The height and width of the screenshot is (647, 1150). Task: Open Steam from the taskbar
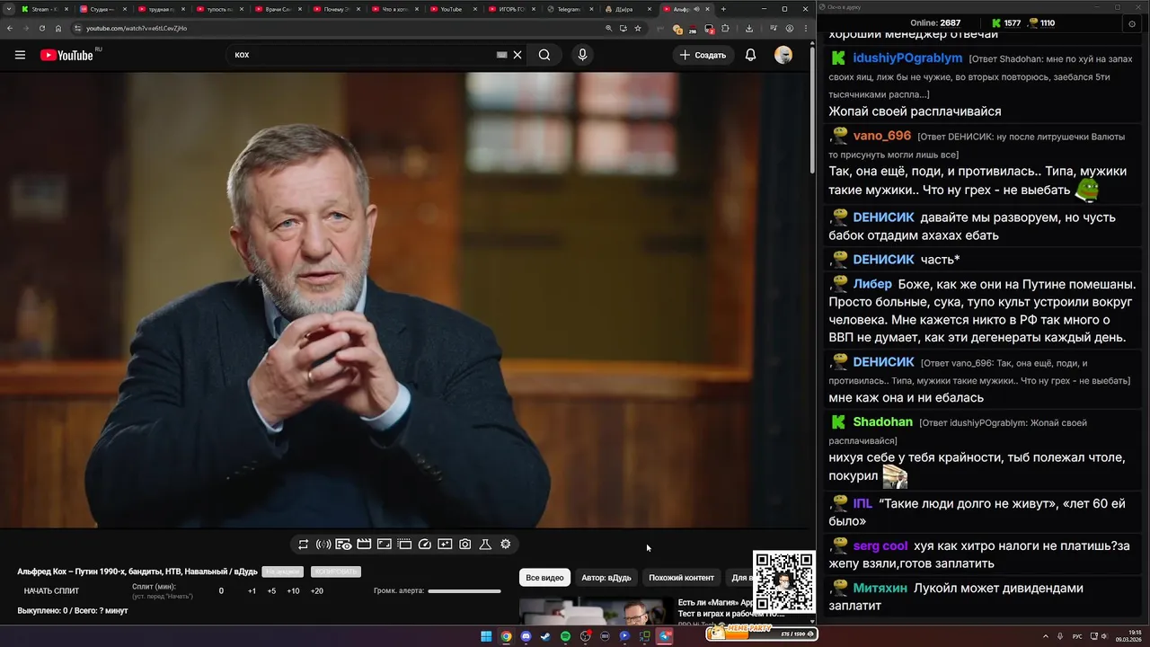click(545, 636)
